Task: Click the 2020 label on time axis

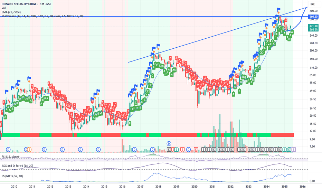Action: click(195, 187)
